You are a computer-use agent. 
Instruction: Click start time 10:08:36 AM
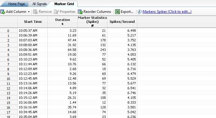pyautogui.click(x=28, y=50)
